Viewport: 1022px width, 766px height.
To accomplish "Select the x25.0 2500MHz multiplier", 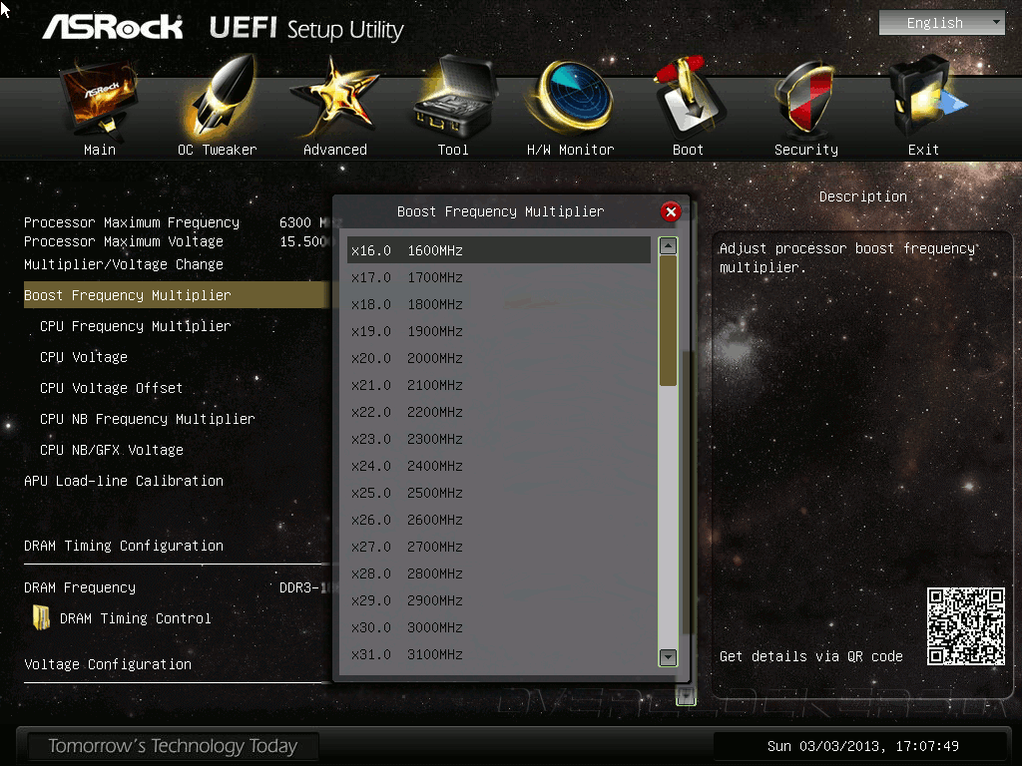I will 499,493.
